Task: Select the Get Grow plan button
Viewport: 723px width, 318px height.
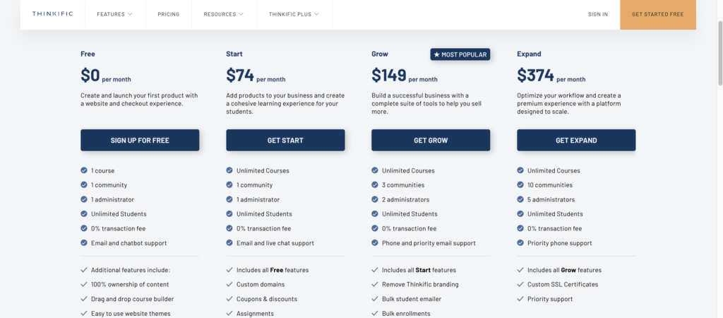Action: click(x=431, y=140)
